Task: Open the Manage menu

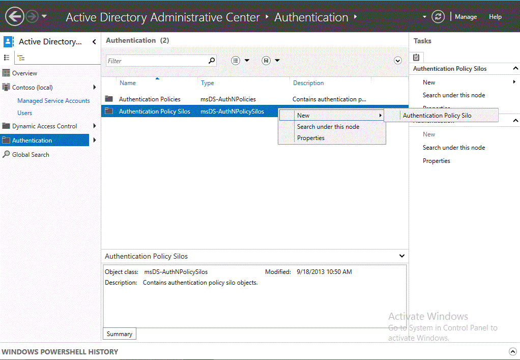Action: [x=466, y=17]
